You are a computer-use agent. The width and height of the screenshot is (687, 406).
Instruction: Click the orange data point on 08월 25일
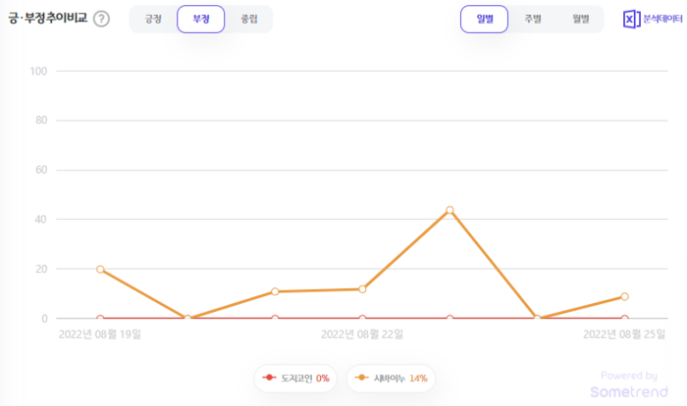click(624, 296)
